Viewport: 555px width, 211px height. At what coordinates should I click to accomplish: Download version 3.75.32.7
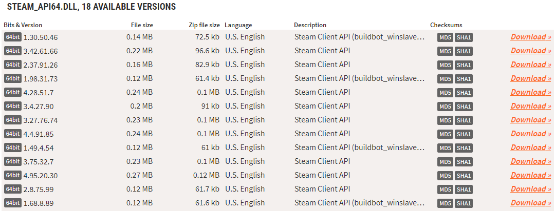(530, 161)
